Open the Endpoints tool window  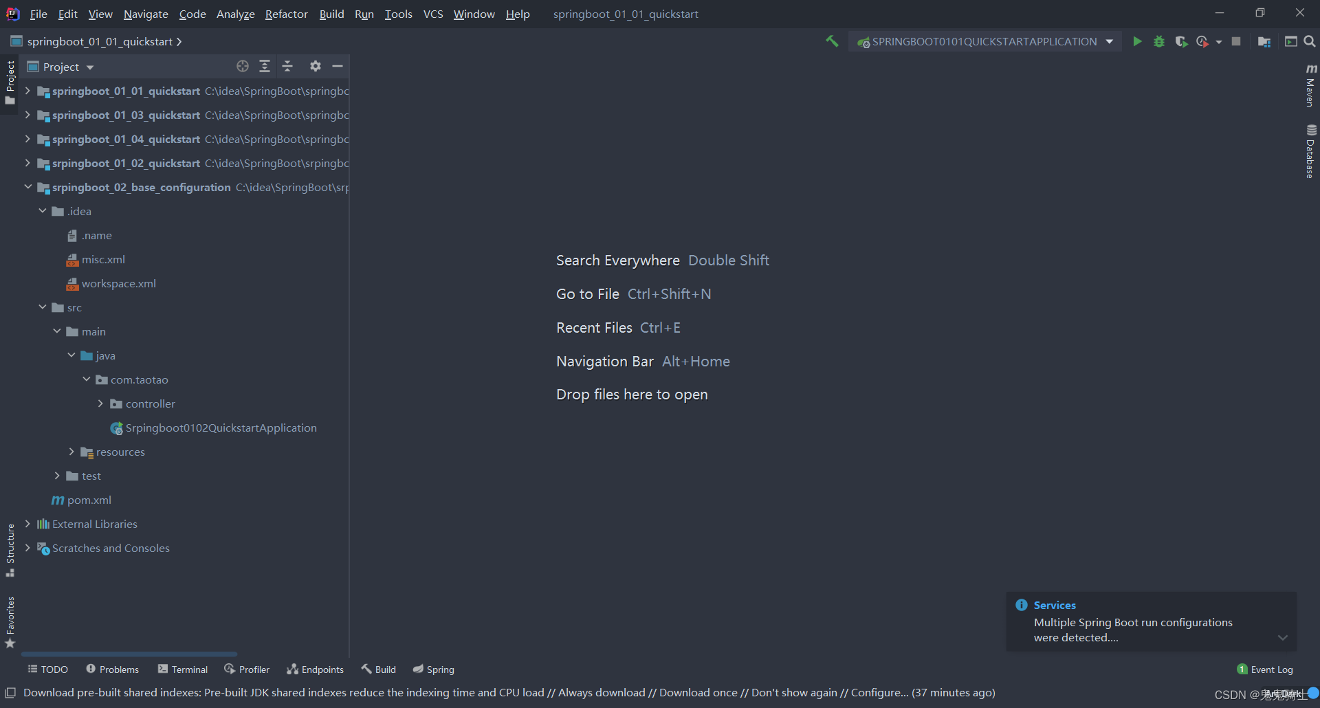tap(316, 670)
